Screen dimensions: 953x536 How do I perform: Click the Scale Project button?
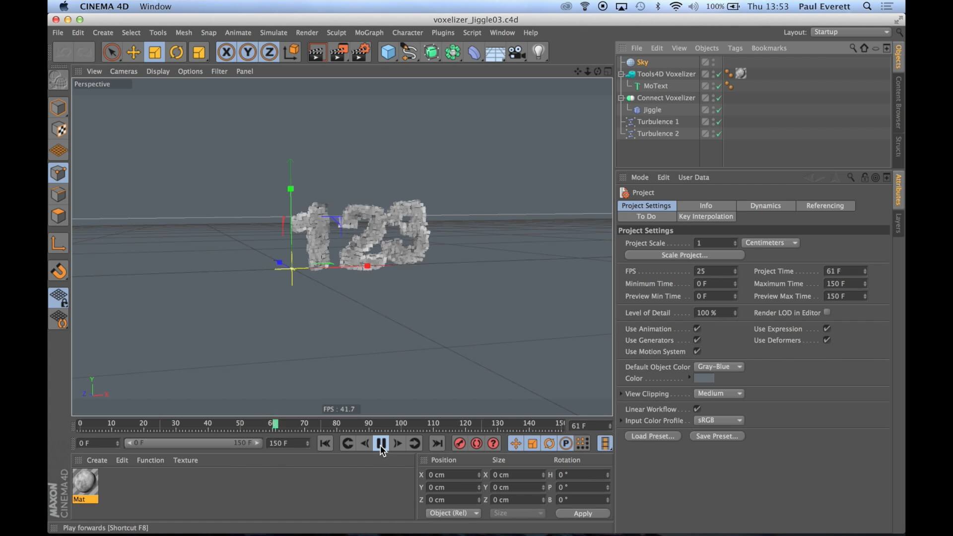pos(684,255)
